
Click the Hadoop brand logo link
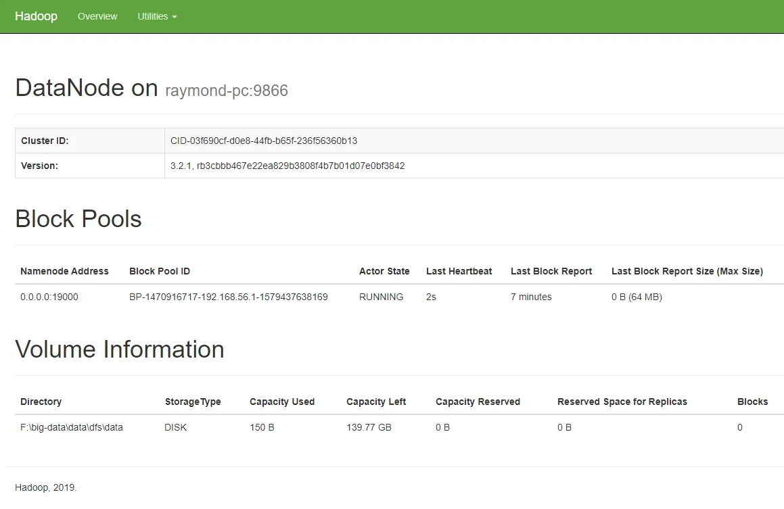[x=36, y=16]
